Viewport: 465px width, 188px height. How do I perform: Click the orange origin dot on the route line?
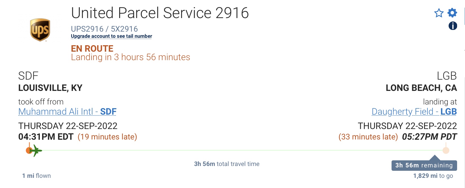(29, 150)
